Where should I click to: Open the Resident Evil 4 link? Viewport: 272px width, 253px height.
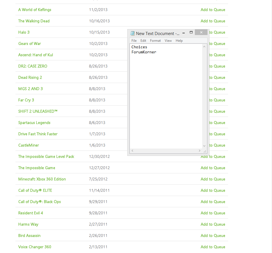click(30, 213)
